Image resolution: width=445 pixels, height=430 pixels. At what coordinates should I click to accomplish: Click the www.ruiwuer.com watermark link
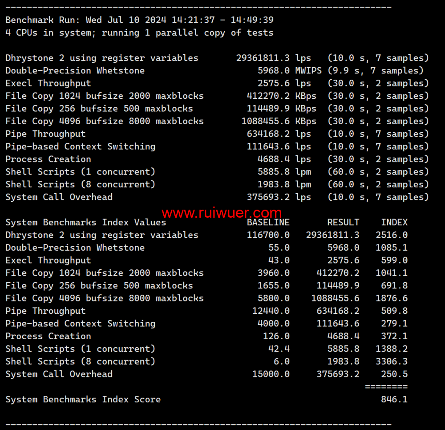[x=221, y=213]
